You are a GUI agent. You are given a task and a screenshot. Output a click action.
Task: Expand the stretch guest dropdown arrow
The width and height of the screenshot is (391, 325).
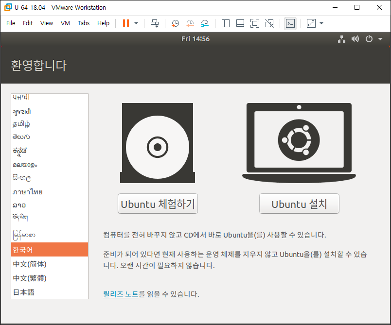click(x=321, y=23)
